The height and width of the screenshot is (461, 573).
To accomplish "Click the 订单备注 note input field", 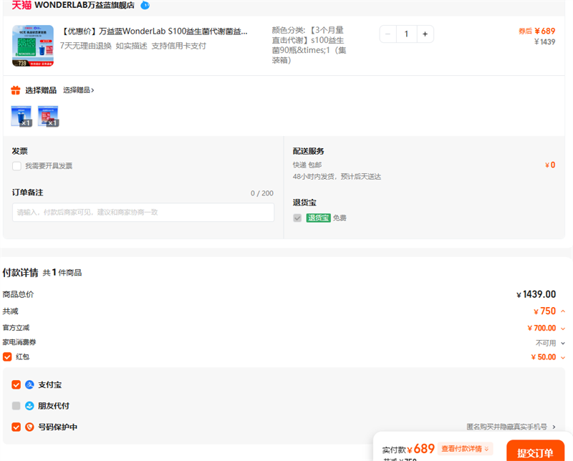I will 143,213.
